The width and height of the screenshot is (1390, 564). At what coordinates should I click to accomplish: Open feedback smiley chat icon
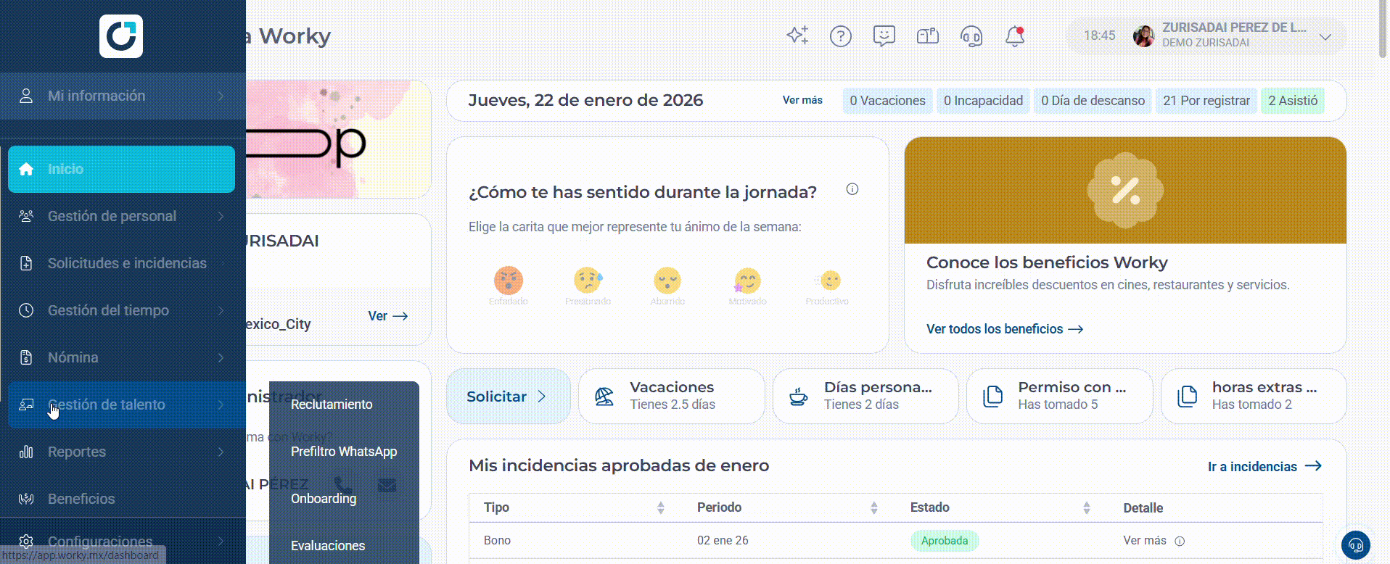point(884,36)
